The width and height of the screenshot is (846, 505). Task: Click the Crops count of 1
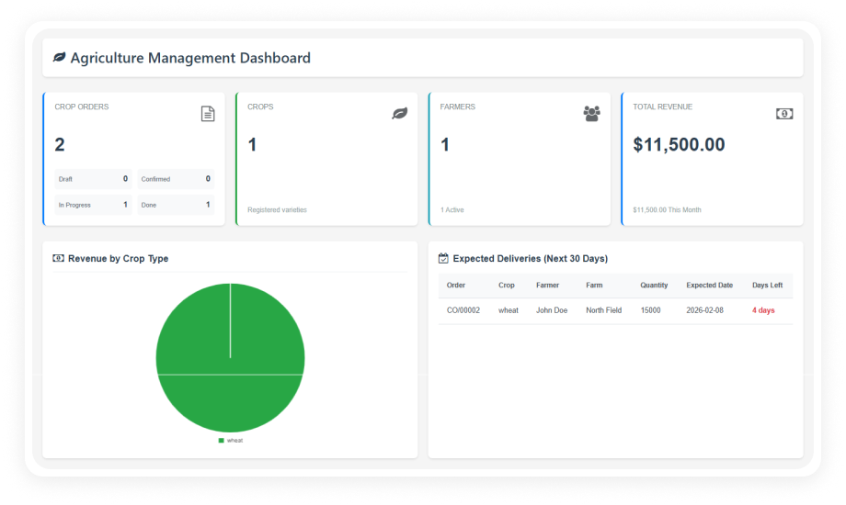click(252, 144)
